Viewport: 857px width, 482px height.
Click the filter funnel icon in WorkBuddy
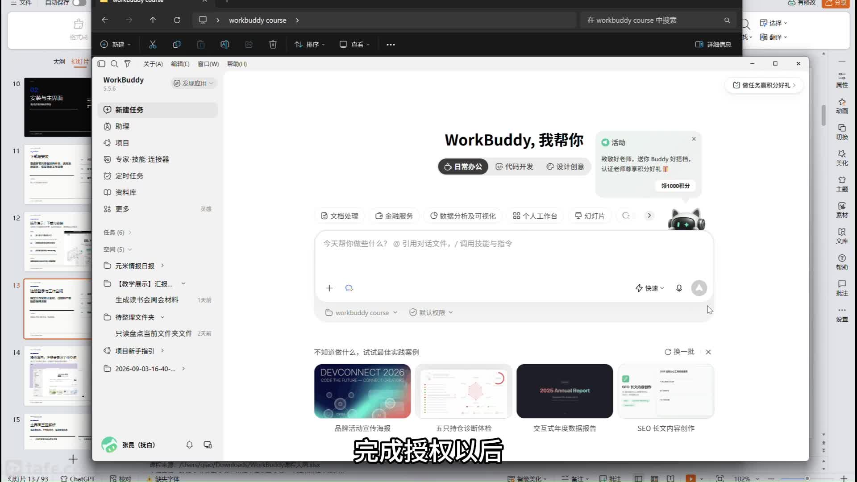[x=127, y=64]
